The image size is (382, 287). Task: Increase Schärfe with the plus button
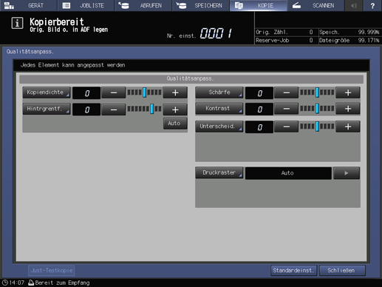point(348,92)
